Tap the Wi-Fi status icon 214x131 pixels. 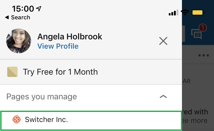tap(185, 12)
